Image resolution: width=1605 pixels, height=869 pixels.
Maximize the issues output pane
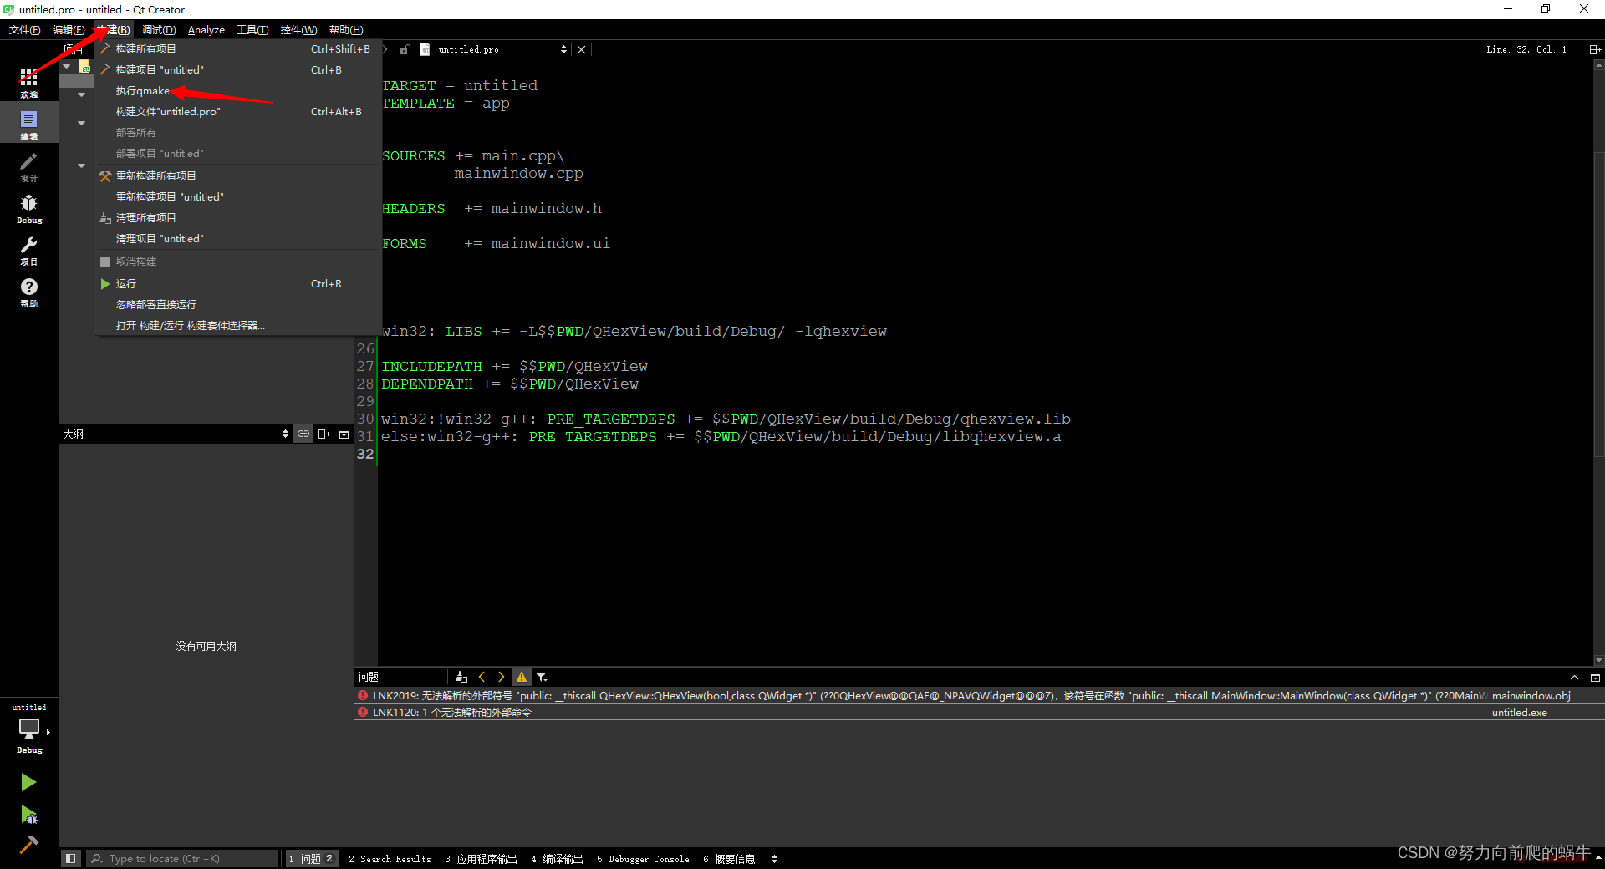pos(1574,677)
